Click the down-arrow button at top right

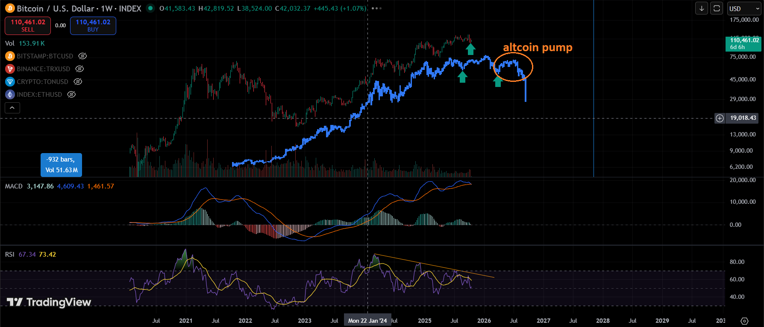[702, 9]
